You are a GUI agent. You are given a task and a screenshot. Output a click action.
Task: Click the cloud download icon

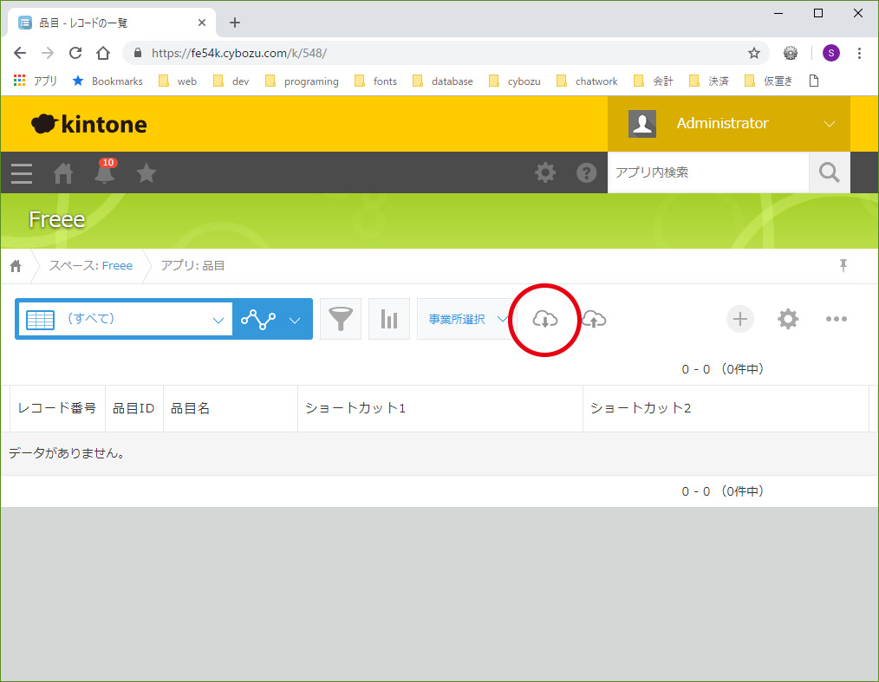click(x=544, y=319)
